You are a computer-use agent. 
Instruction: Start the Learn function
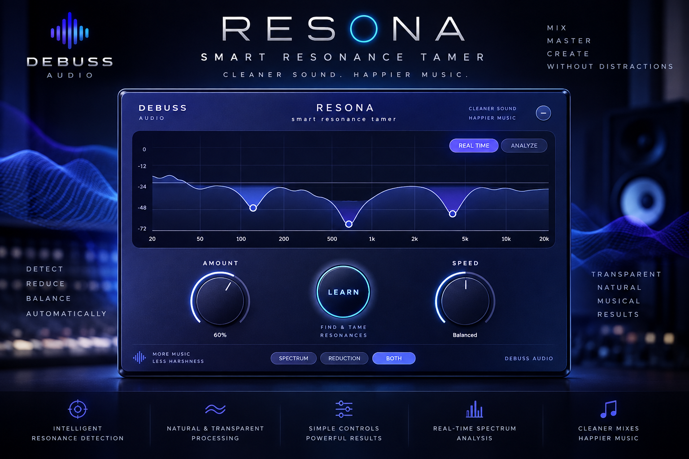tap(344, 292)
